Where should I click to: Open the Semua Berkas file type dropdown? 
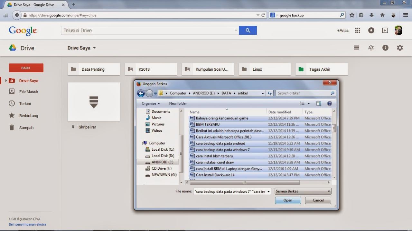[303, 191]
